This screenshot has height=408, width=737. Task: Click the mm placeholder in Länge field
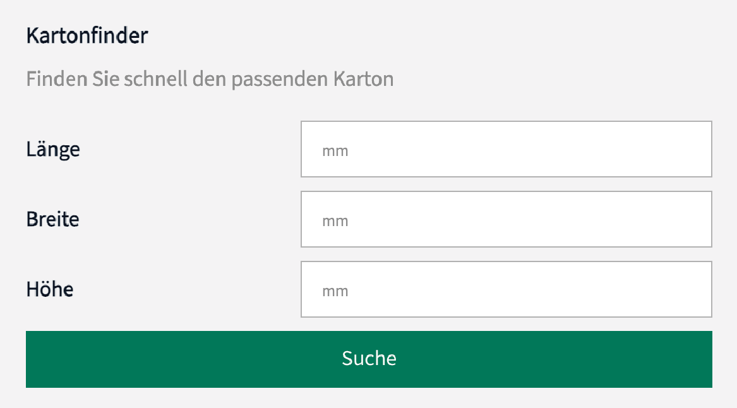pos(335,152)
